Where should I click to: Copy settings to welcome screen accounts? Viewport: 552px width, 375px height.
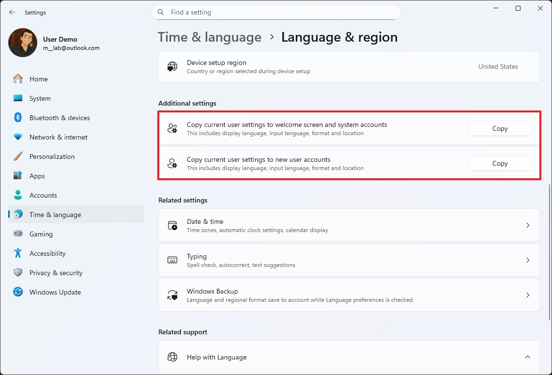pos(500,128)
